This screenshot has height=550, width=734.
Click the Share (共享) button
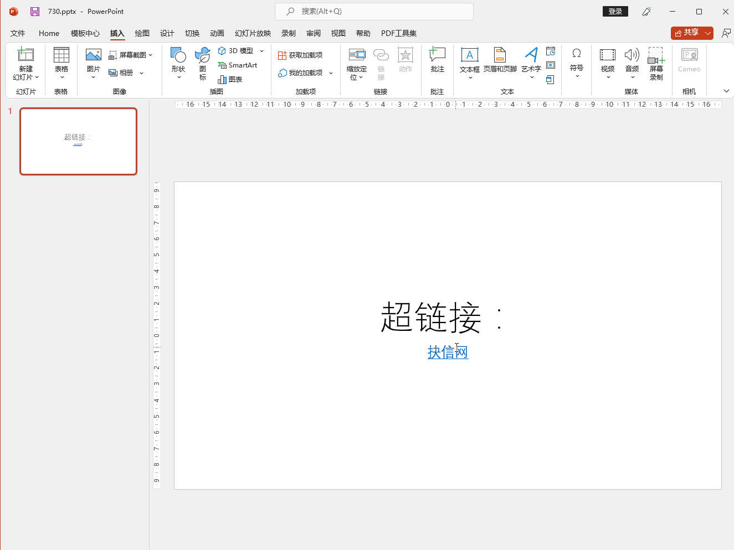pos(687,33)
